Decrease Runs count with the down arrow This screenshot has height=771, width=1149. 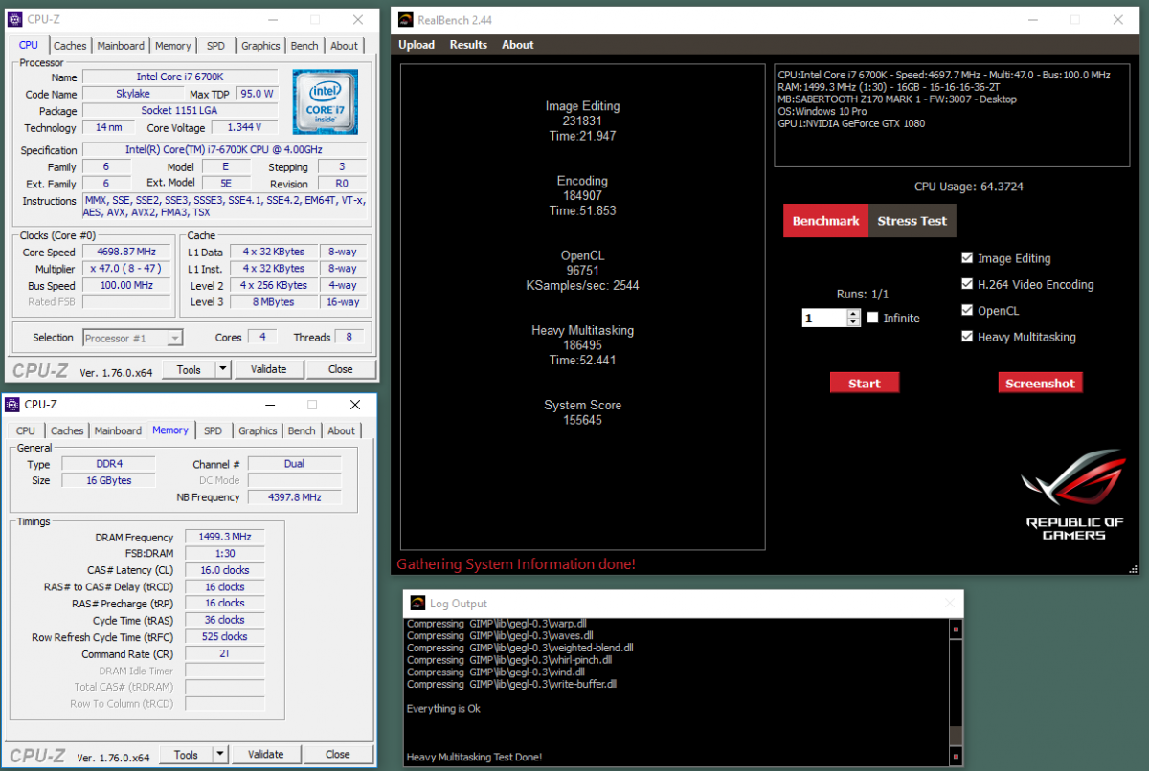click(853, 322)
